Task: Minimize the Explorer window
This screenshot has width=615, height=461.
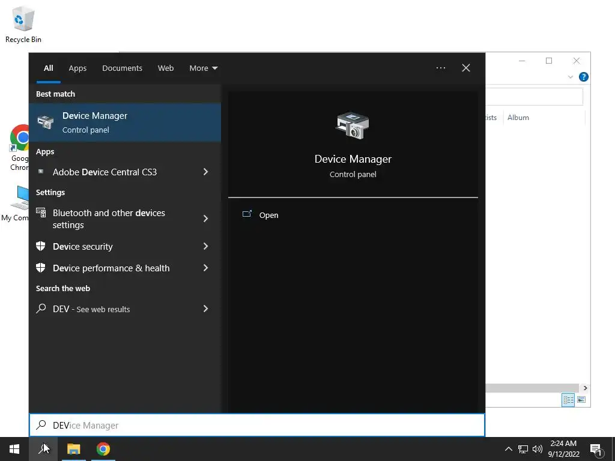Action: tap(522, 61)
